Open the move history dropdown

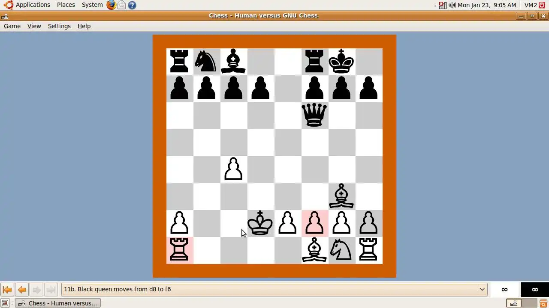[x=482, y=290]
